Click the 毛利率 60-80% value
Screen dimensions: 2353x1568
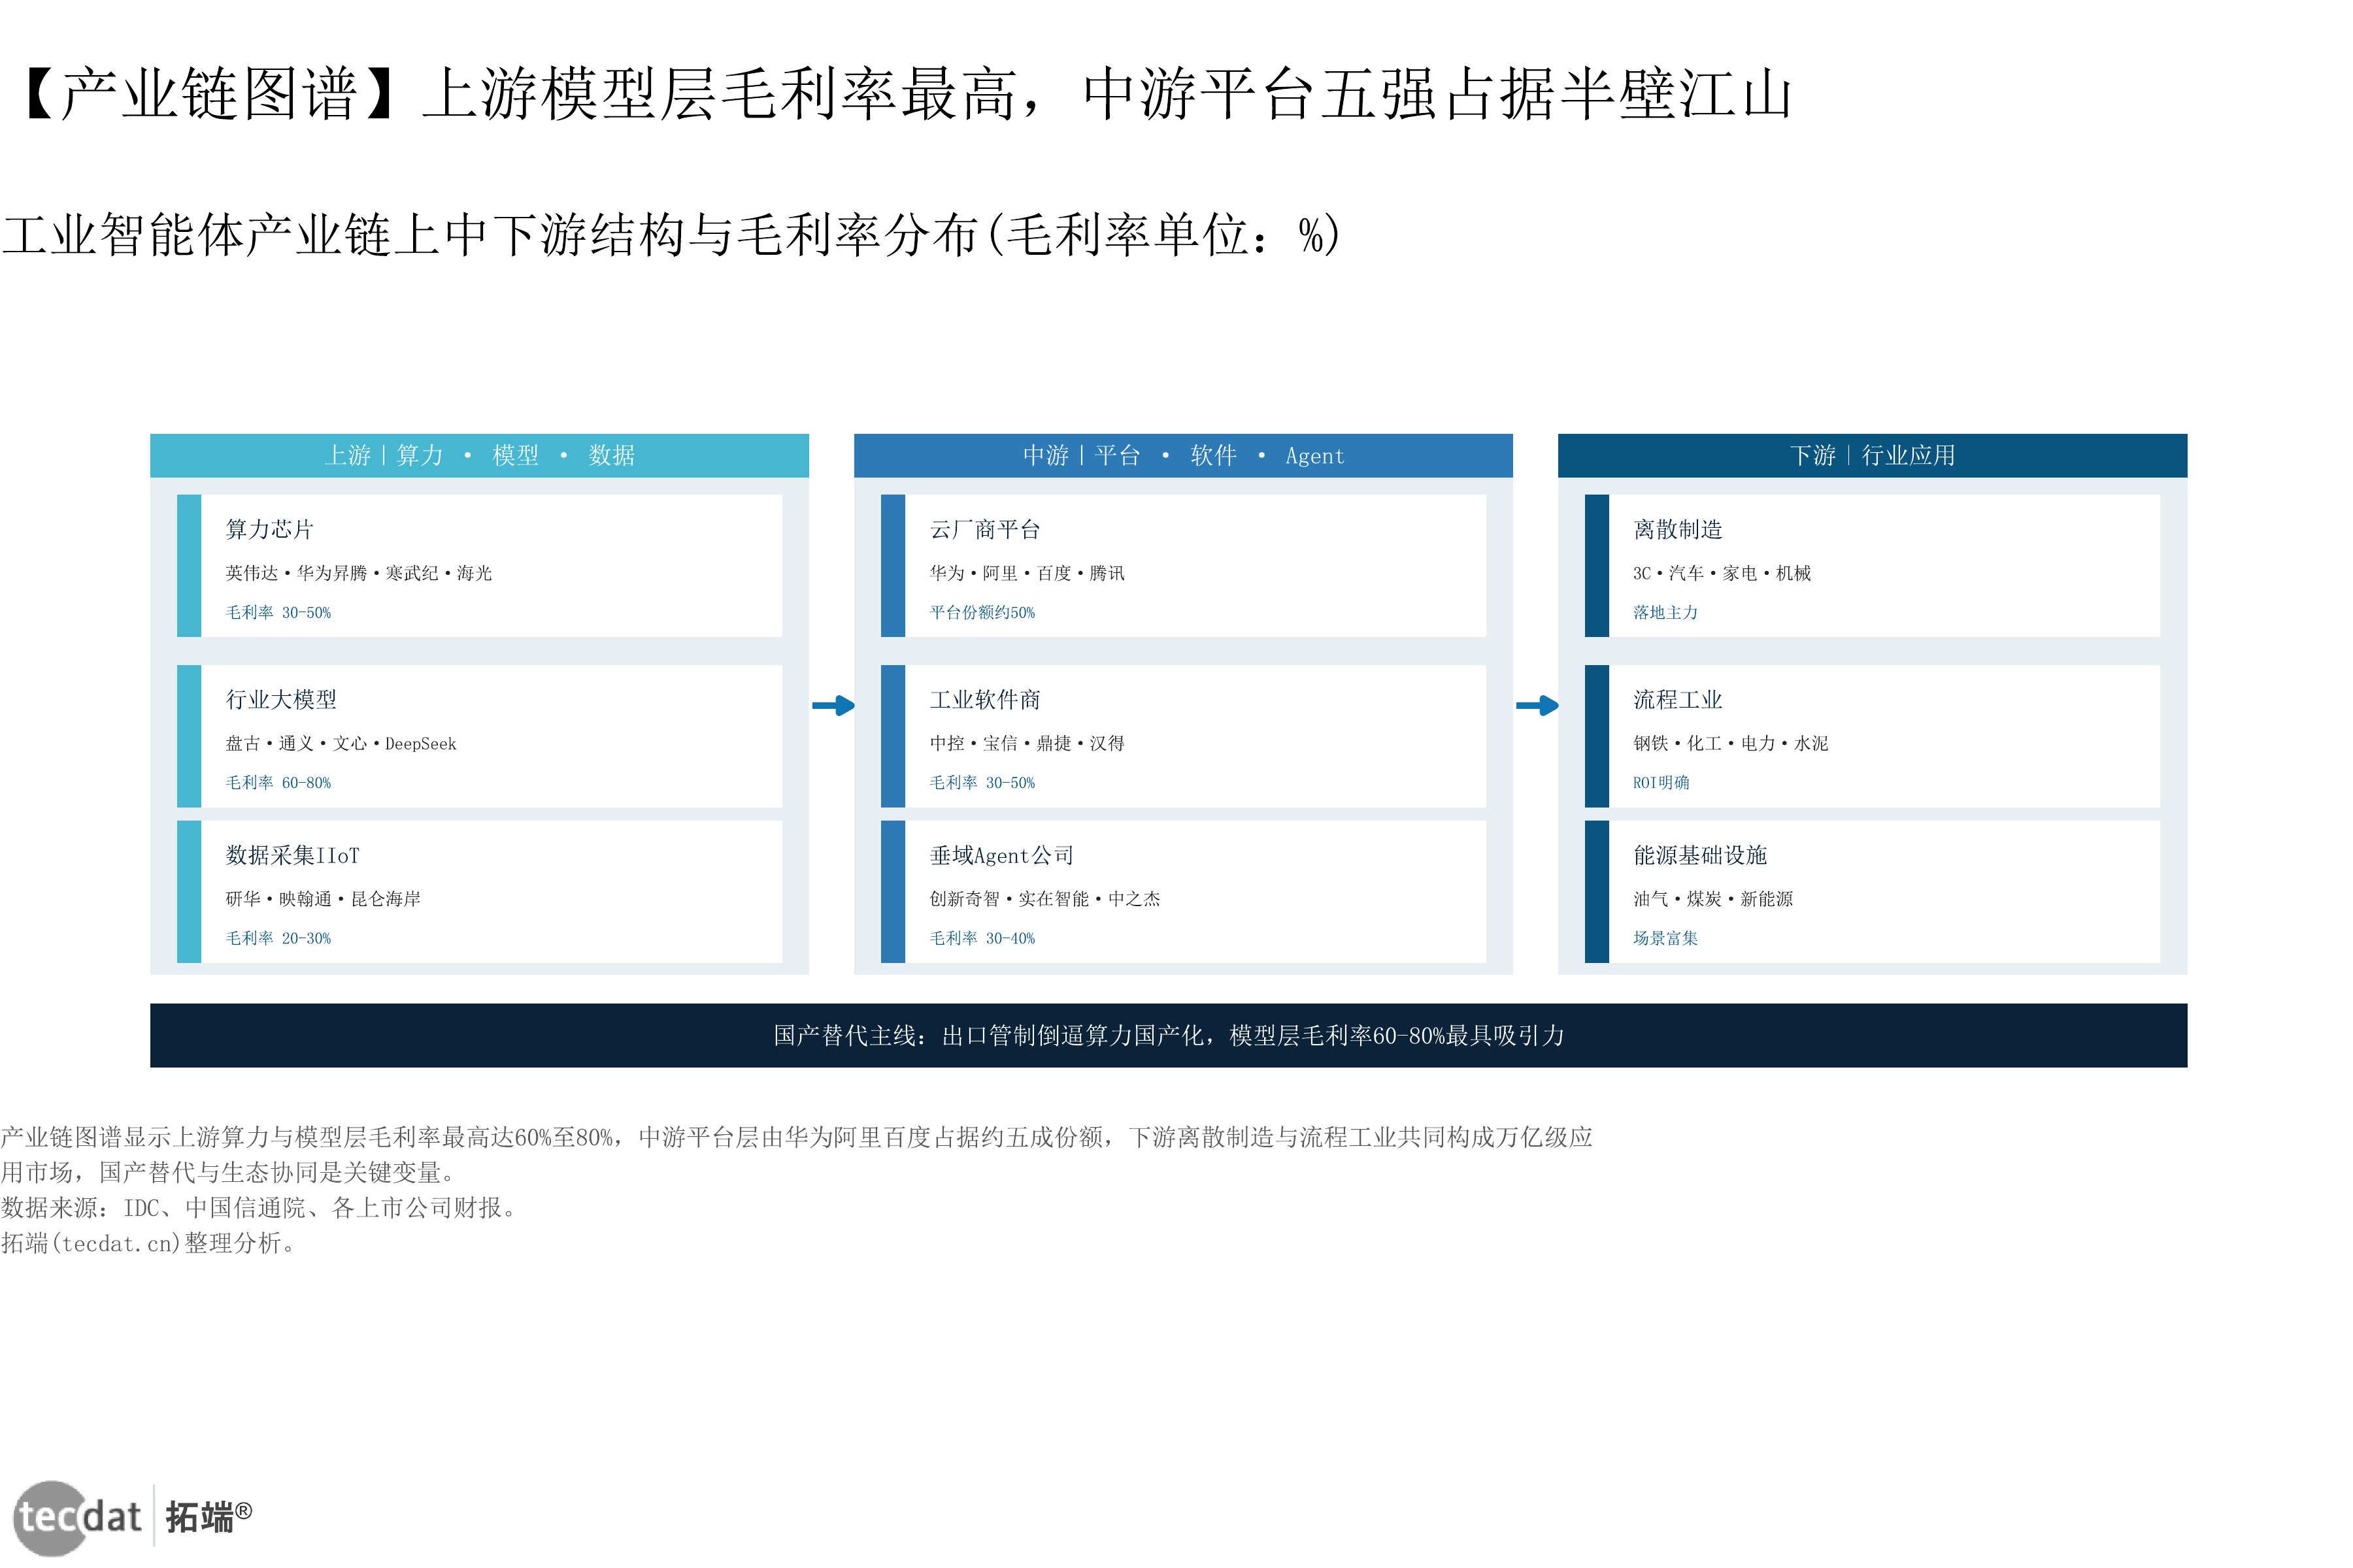[x=278, y=782]
